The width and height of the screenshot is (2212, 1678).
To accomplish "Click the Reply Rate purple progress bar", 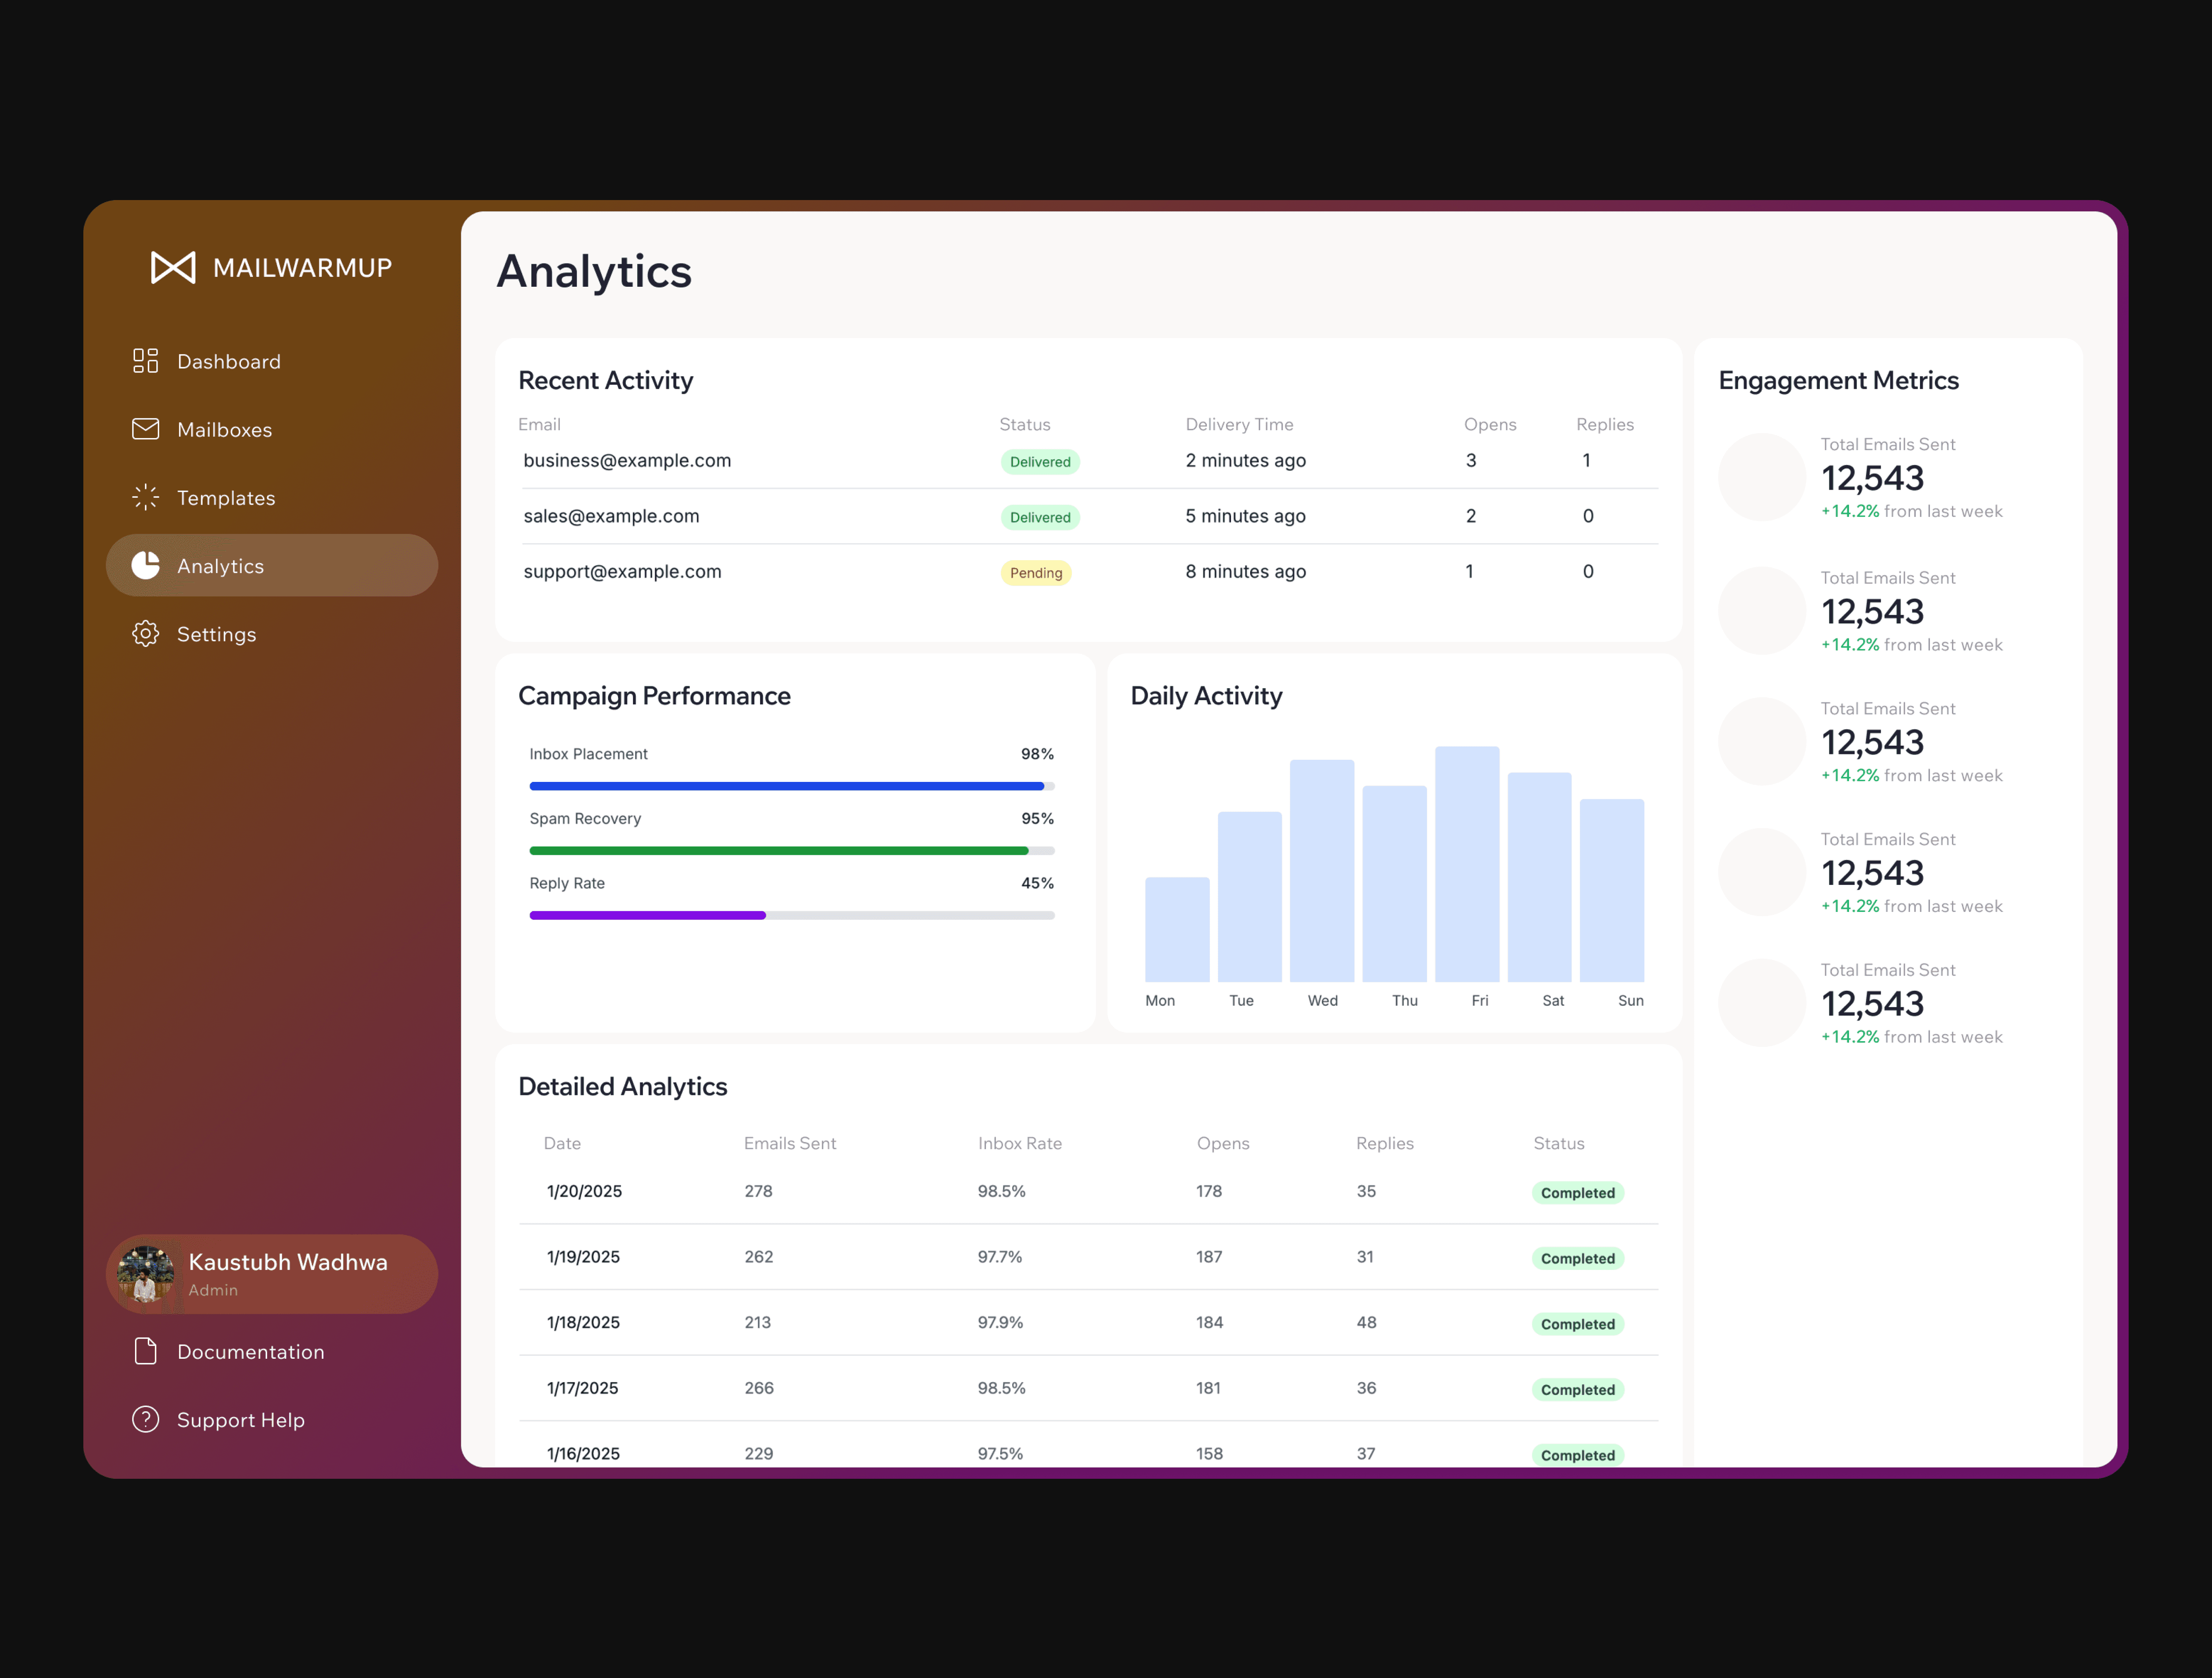I will [648, 915].
